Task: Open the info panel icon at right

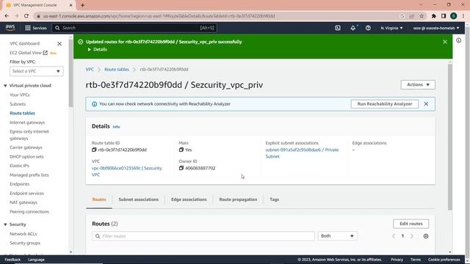Action: pyautogui.click(x=458, y=40)
